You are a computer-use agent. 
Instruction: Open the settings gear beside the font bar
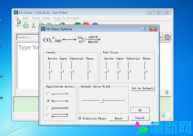click(167, 37)
